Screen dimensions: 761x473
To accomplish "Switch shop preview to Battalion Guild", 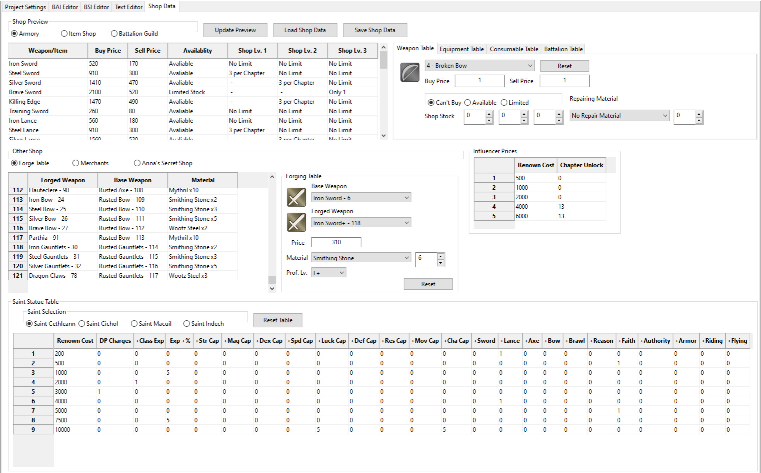I will coord(114,33).
